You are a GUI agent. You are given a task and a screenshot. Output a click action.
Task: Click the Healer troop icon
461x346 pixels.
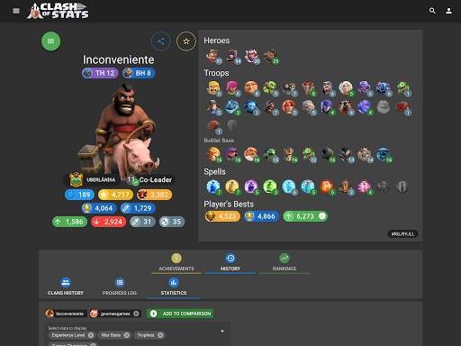[347, 88]
